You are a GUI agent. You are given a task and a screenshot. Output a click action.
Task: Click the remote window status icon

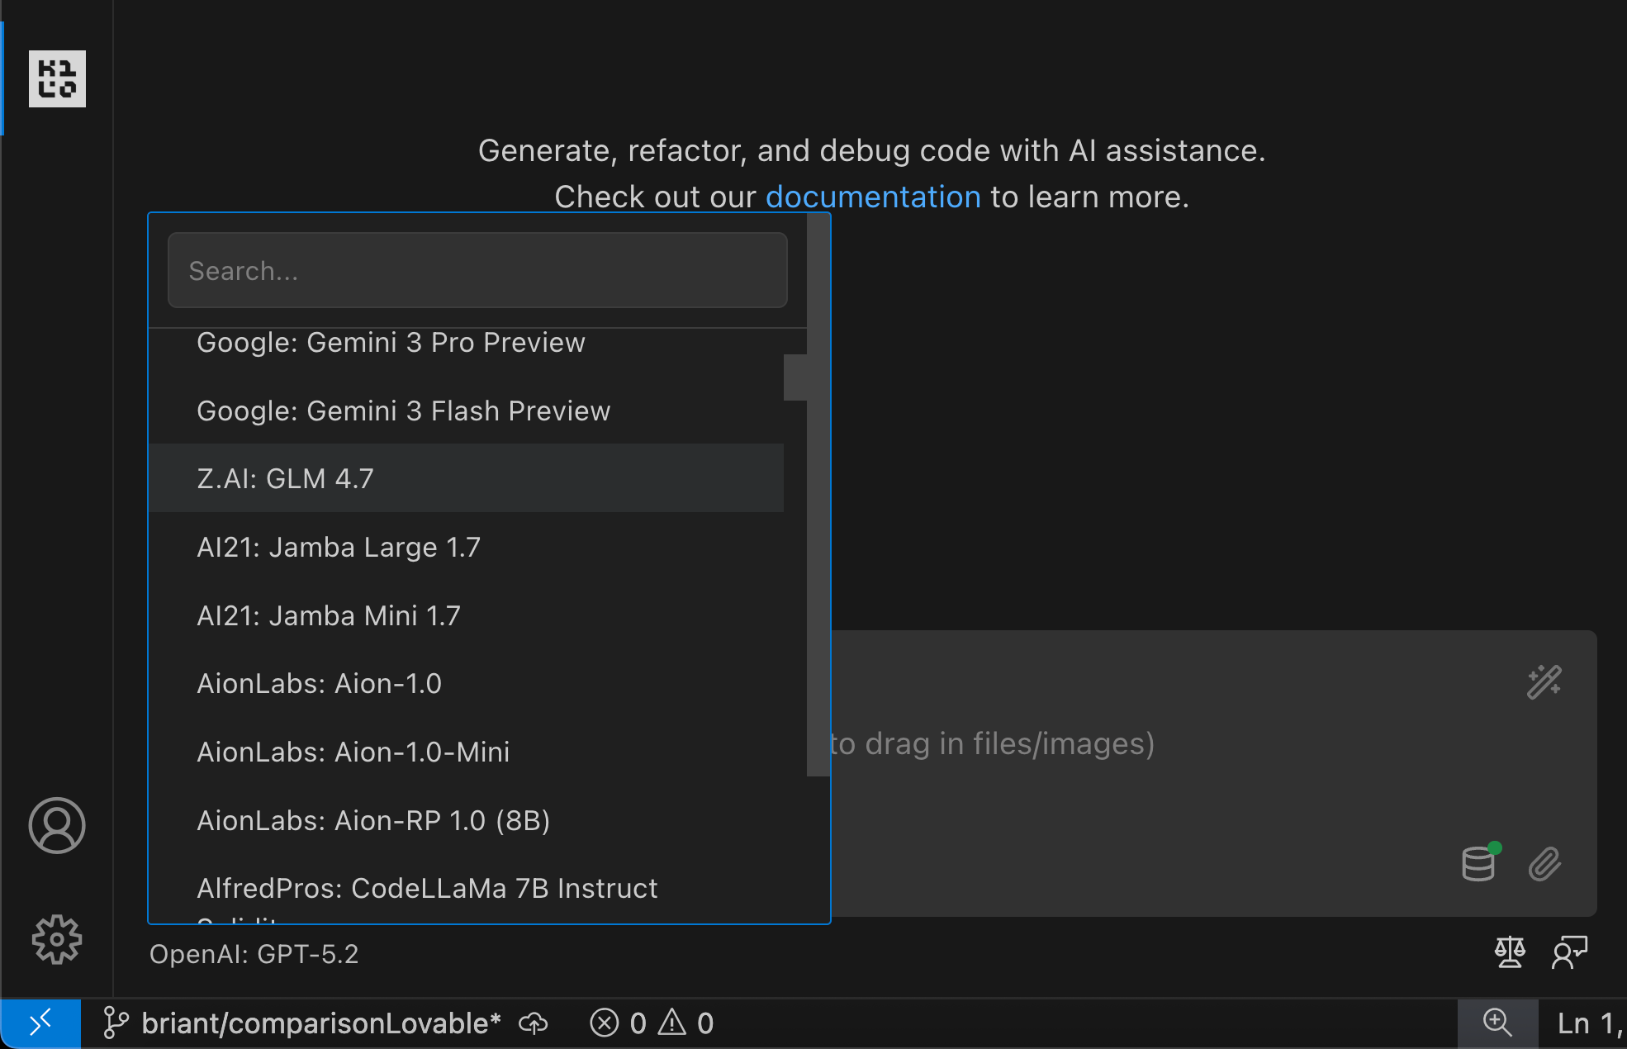(40, 1023)
